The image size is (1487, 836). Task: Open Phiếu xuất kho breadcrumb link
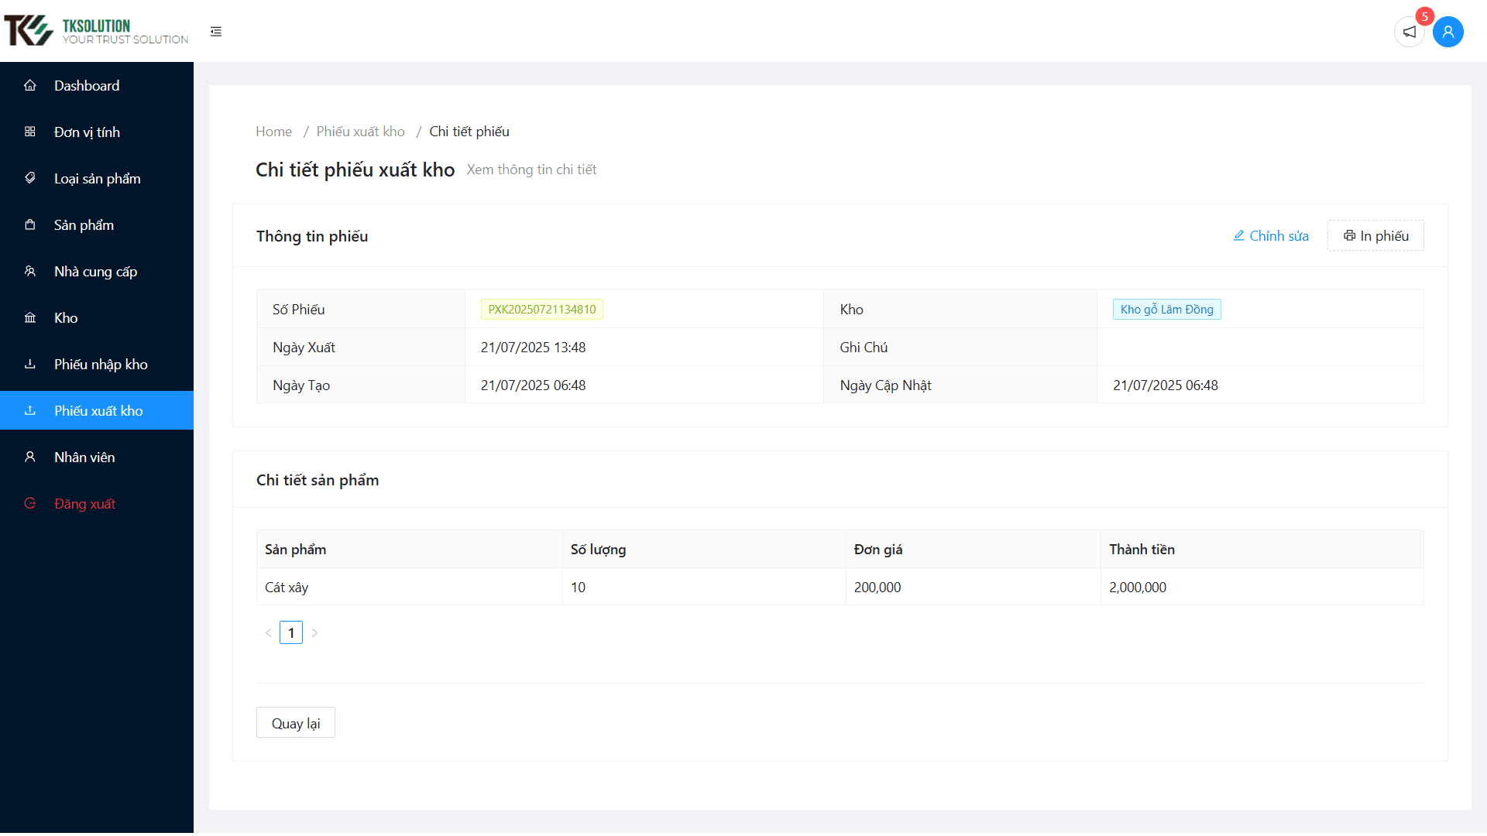[x=360, y=132]
